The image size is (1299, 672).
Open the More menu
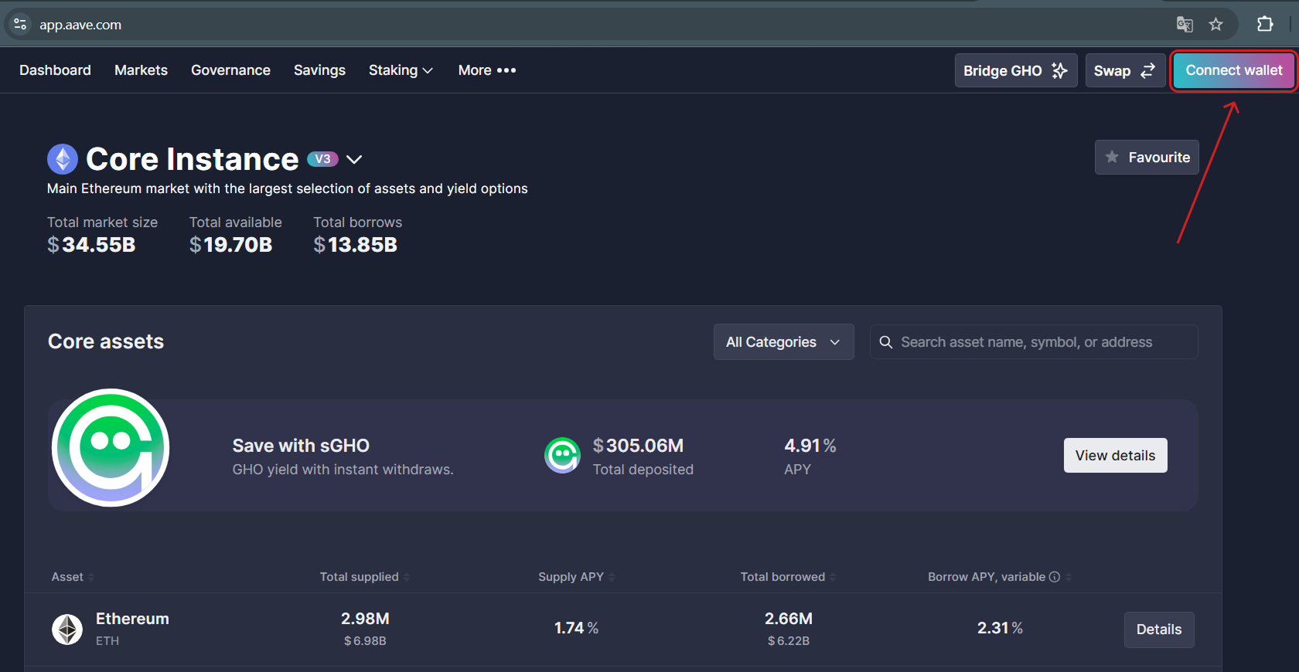point(487,70)
